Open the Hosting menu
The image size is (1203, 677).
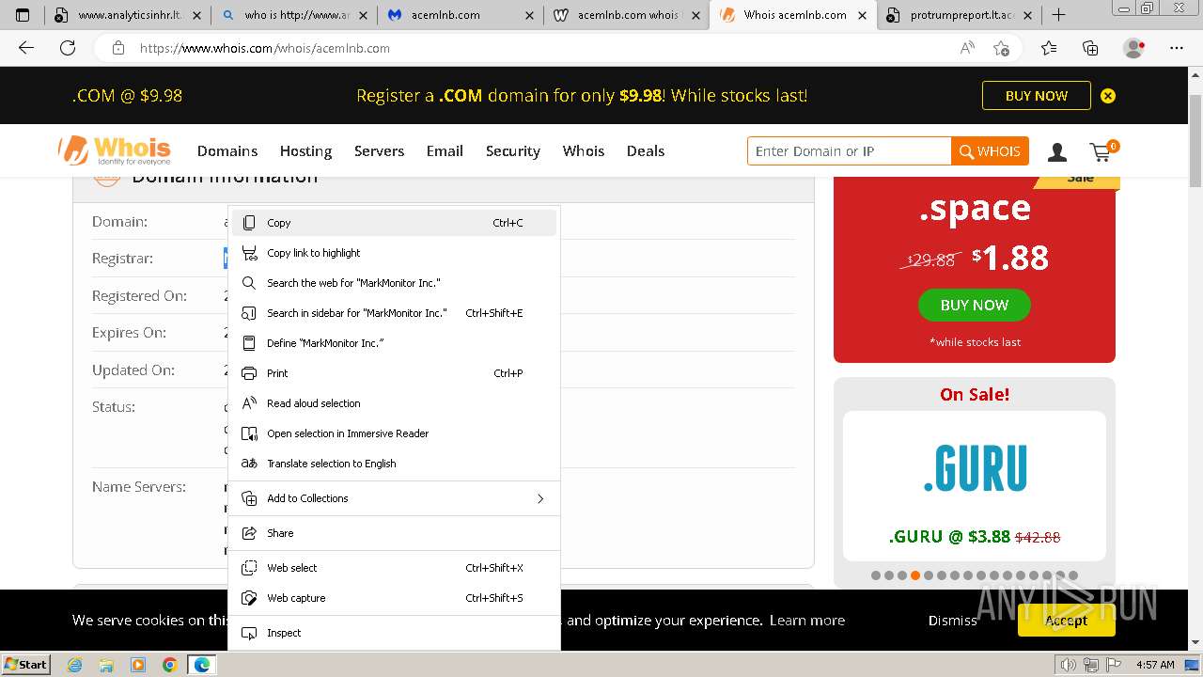(x=305, y=150)
